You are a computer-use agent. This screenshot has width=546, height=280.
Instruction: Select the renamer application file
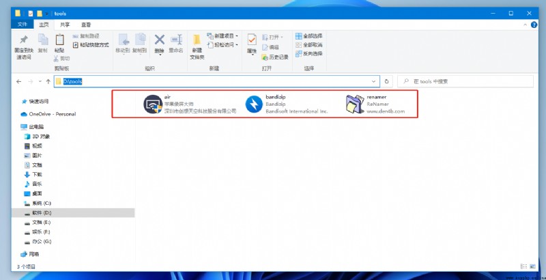click(x=375, y=104)
